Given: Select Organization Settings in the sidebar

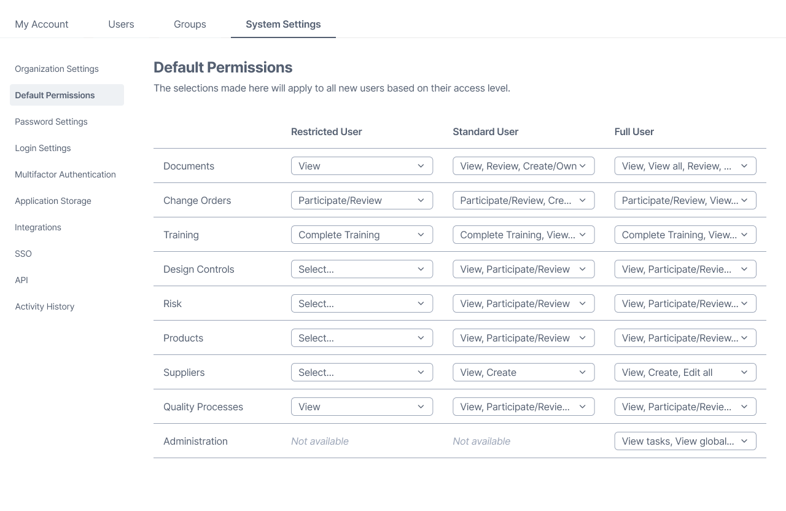Looking at the screenshot, I should 56,69.
